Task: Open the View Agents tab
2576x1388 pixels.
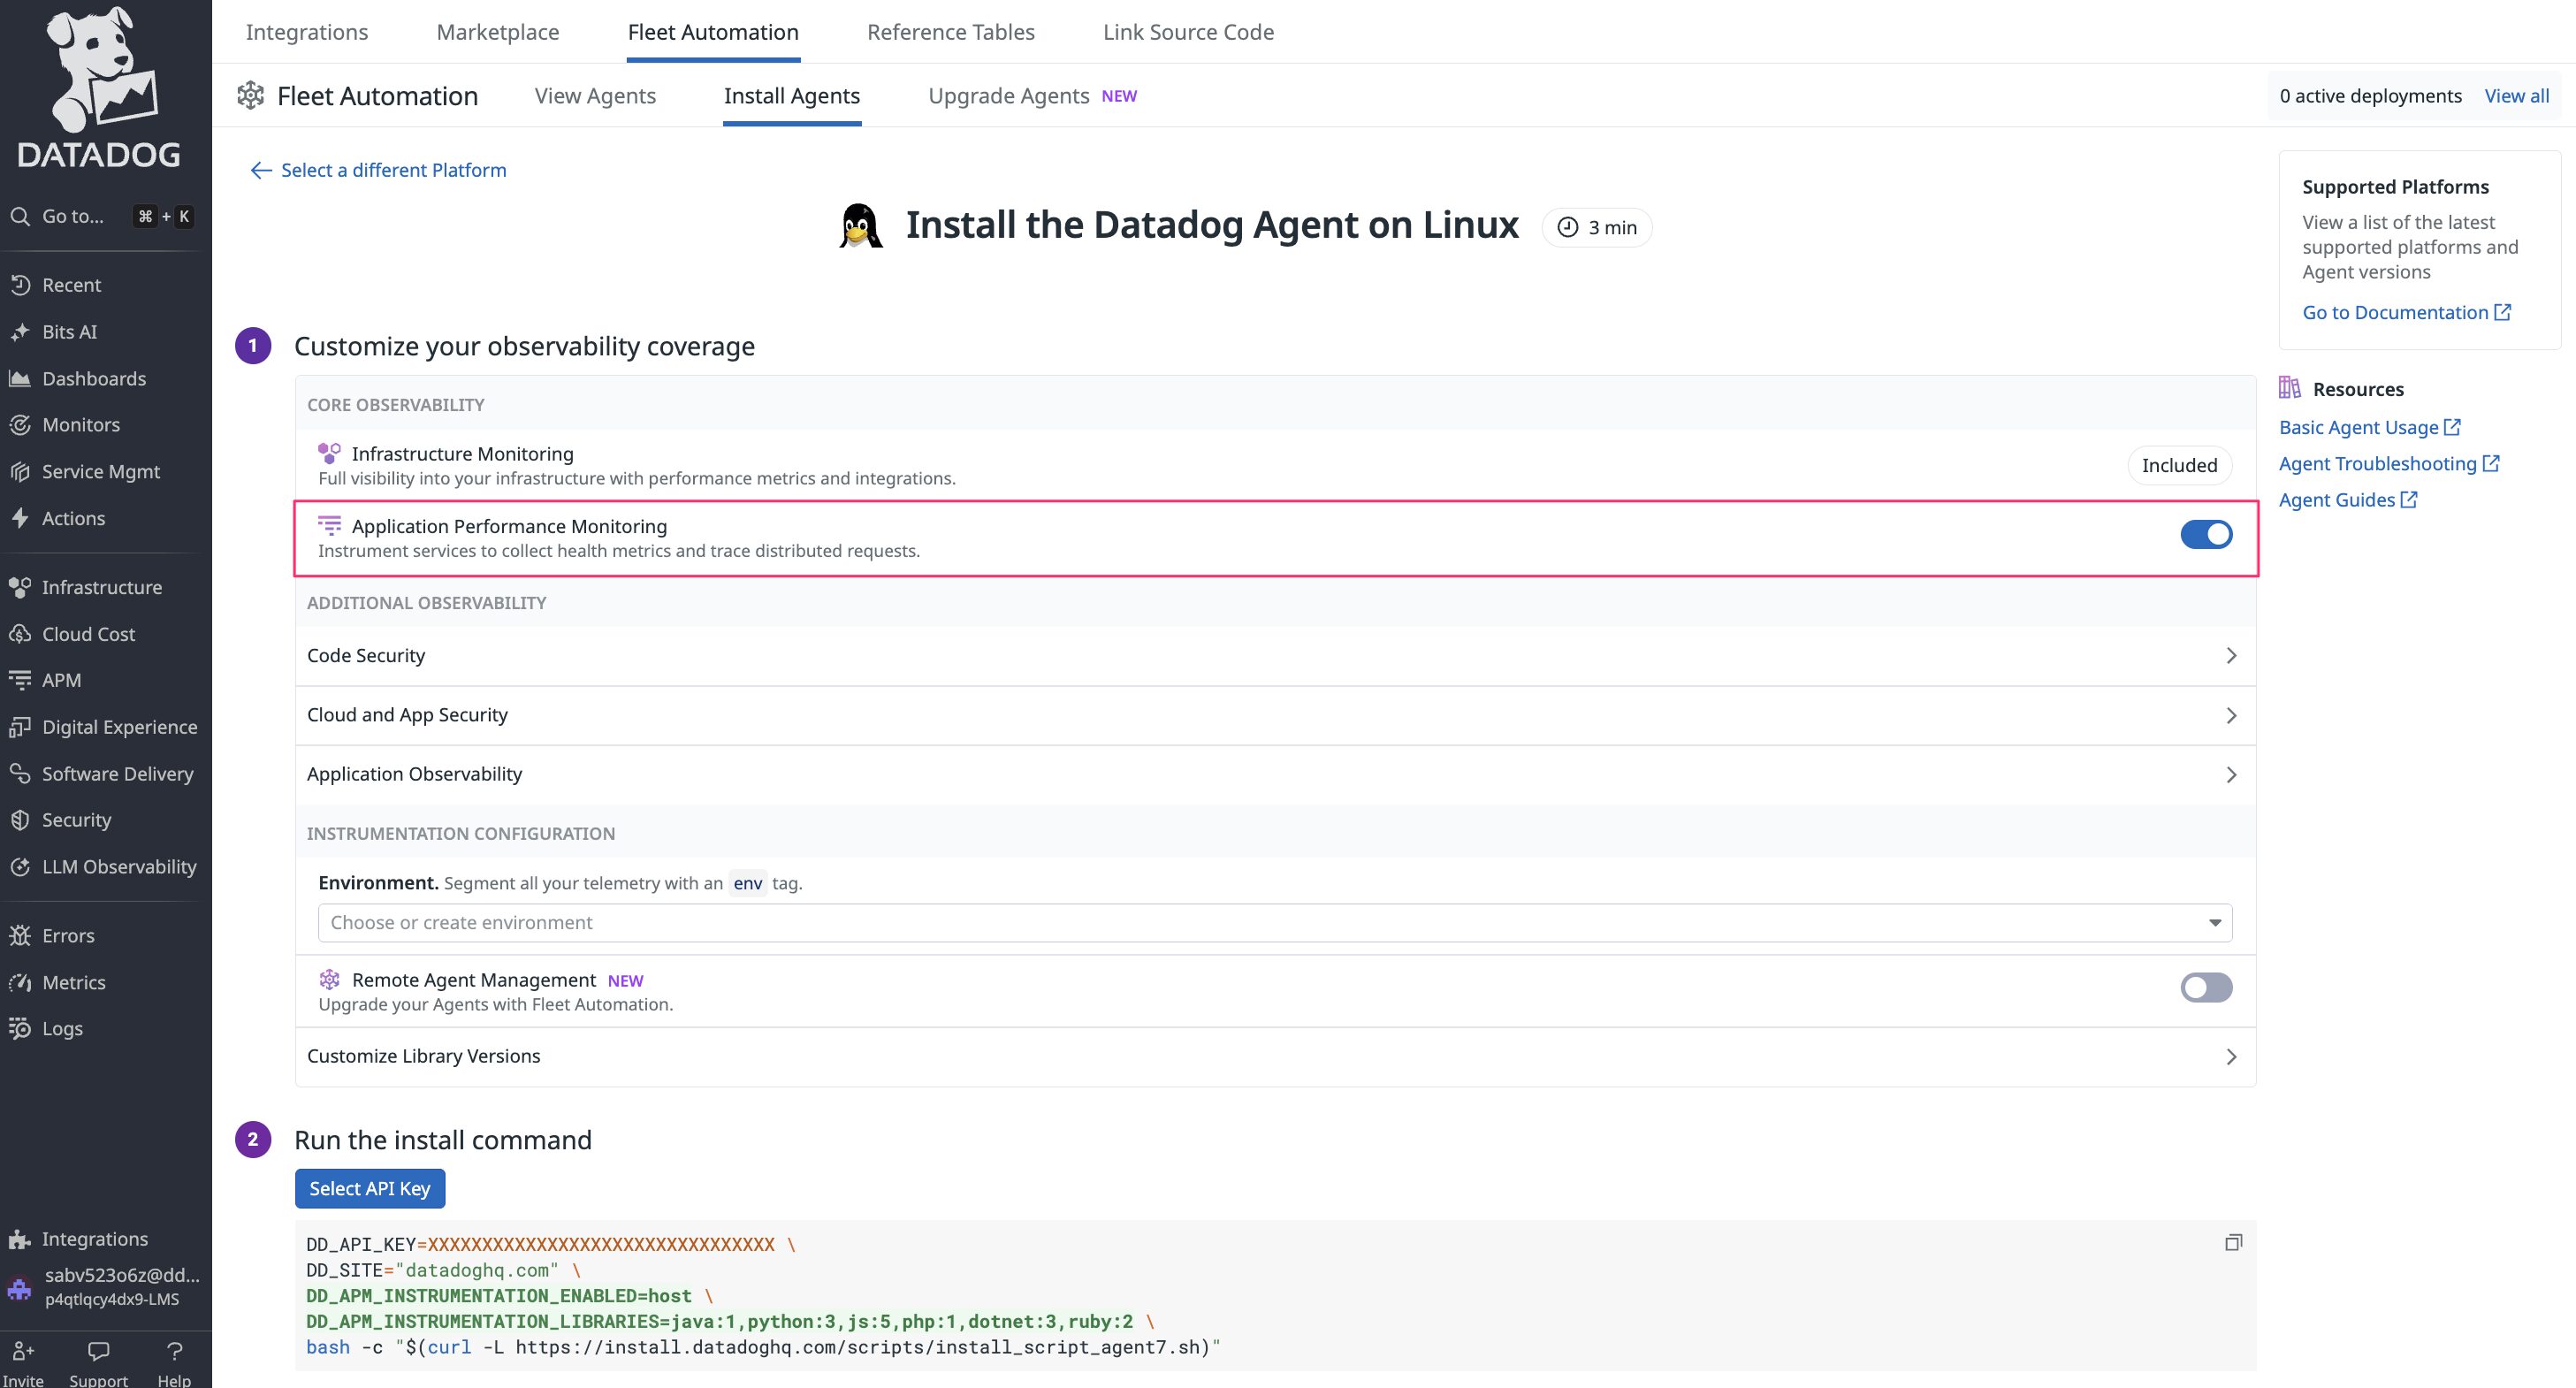Action: click(x=595, y=96)
